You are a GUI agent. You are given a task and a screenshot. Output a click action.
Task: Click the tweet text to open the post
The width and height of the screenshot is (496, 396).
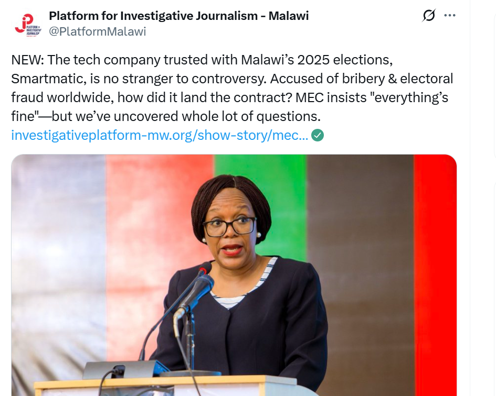(231, 86)
